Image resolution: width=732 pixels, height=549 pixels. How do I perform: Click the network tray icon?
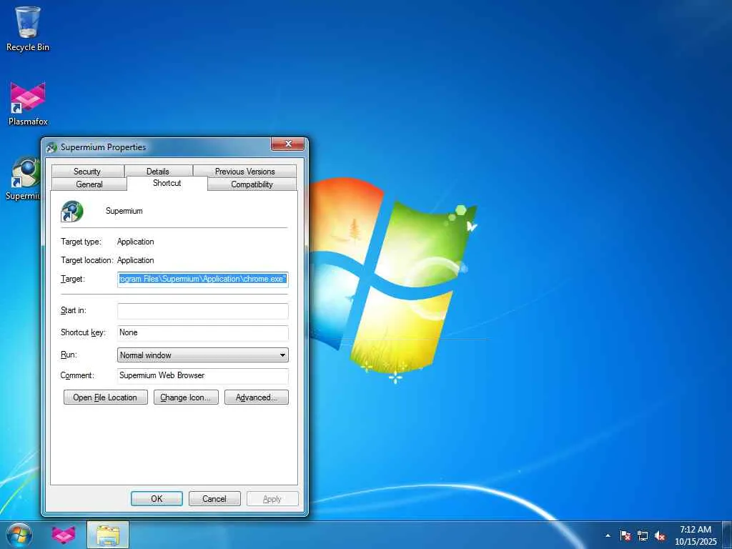(x=643, y=535)
